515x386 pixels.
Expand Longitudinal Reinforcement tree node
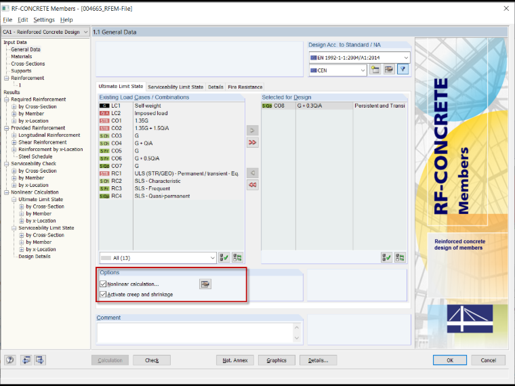point(14,135)
